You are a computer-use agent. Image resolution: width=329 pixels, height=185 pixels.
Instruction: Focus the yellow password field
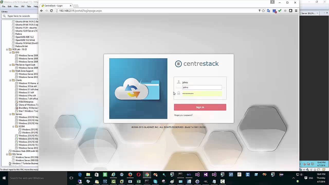[202, 93]
